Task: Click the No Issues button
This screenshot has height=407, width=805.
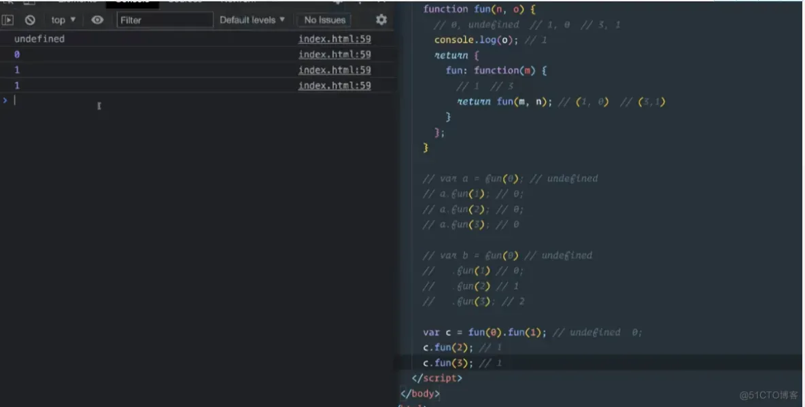Action: (x=324, y=20)
